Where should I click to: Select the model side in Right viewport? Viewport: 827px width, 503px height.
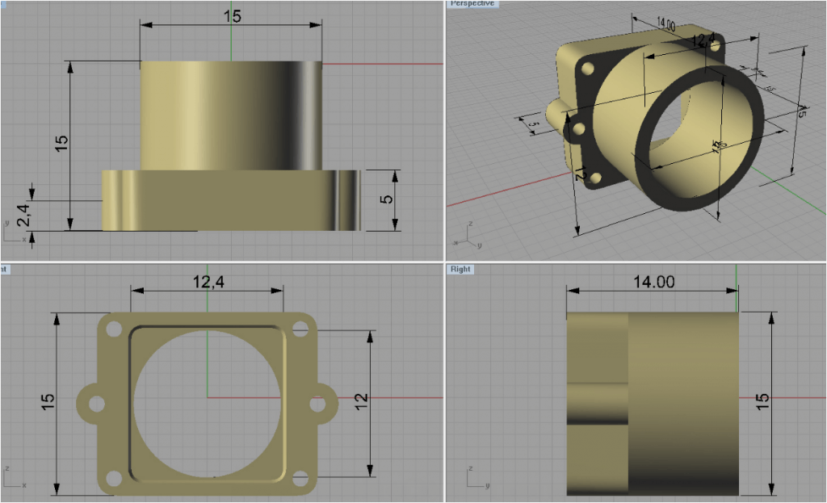click(653, 404)
